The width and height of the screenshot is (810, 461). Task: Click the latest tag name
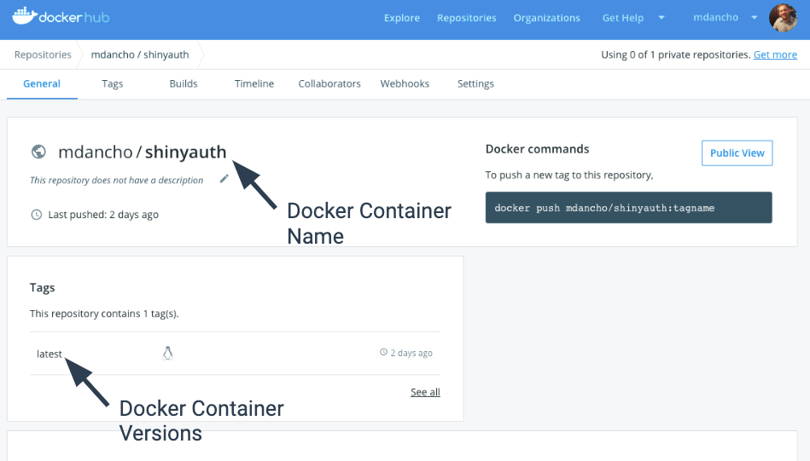tap(49, 354)
